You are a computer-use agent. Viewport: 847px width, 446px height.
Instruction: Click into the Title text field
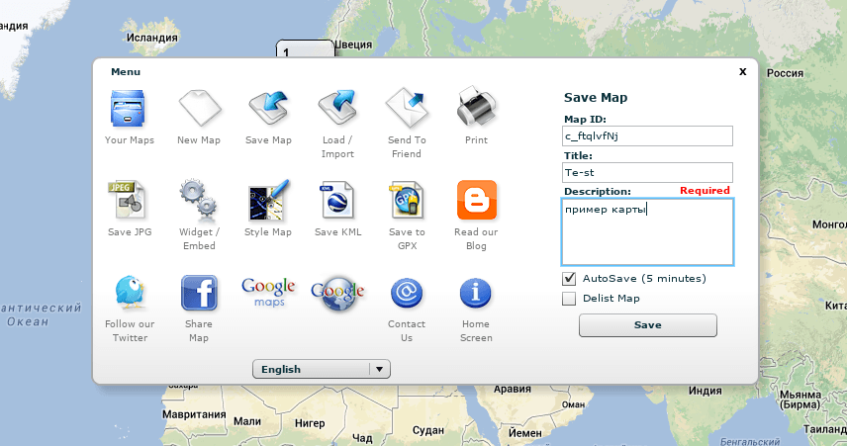coord(647,171)
